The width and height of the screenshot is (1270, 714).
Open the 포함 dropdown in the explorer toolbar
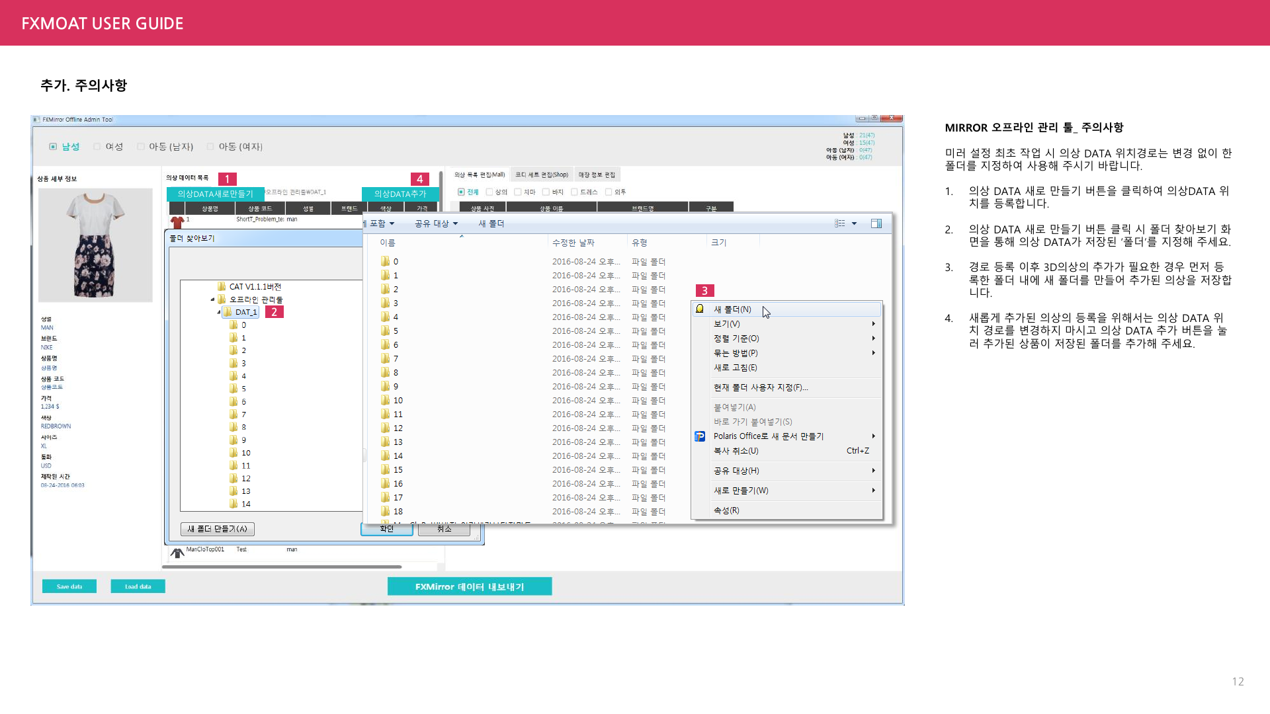[382, 223]
